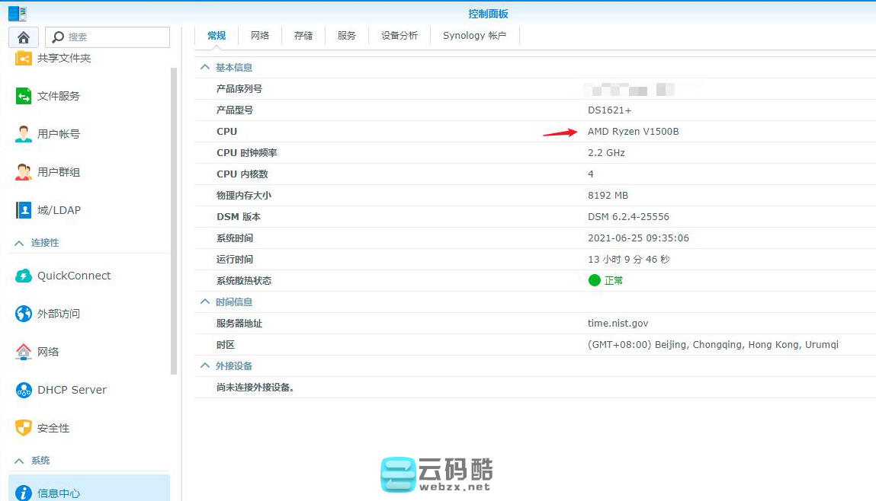Open User Group (用户群组) icon
876x501 pixels.
24,172
